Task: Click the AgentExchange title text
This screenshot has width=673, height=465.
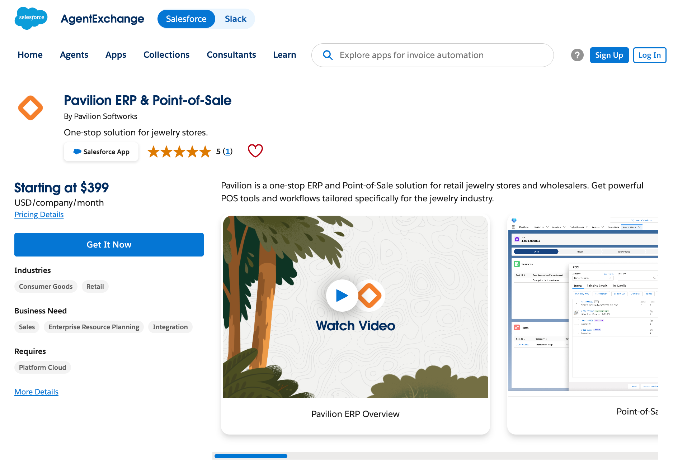Action: 102,19
